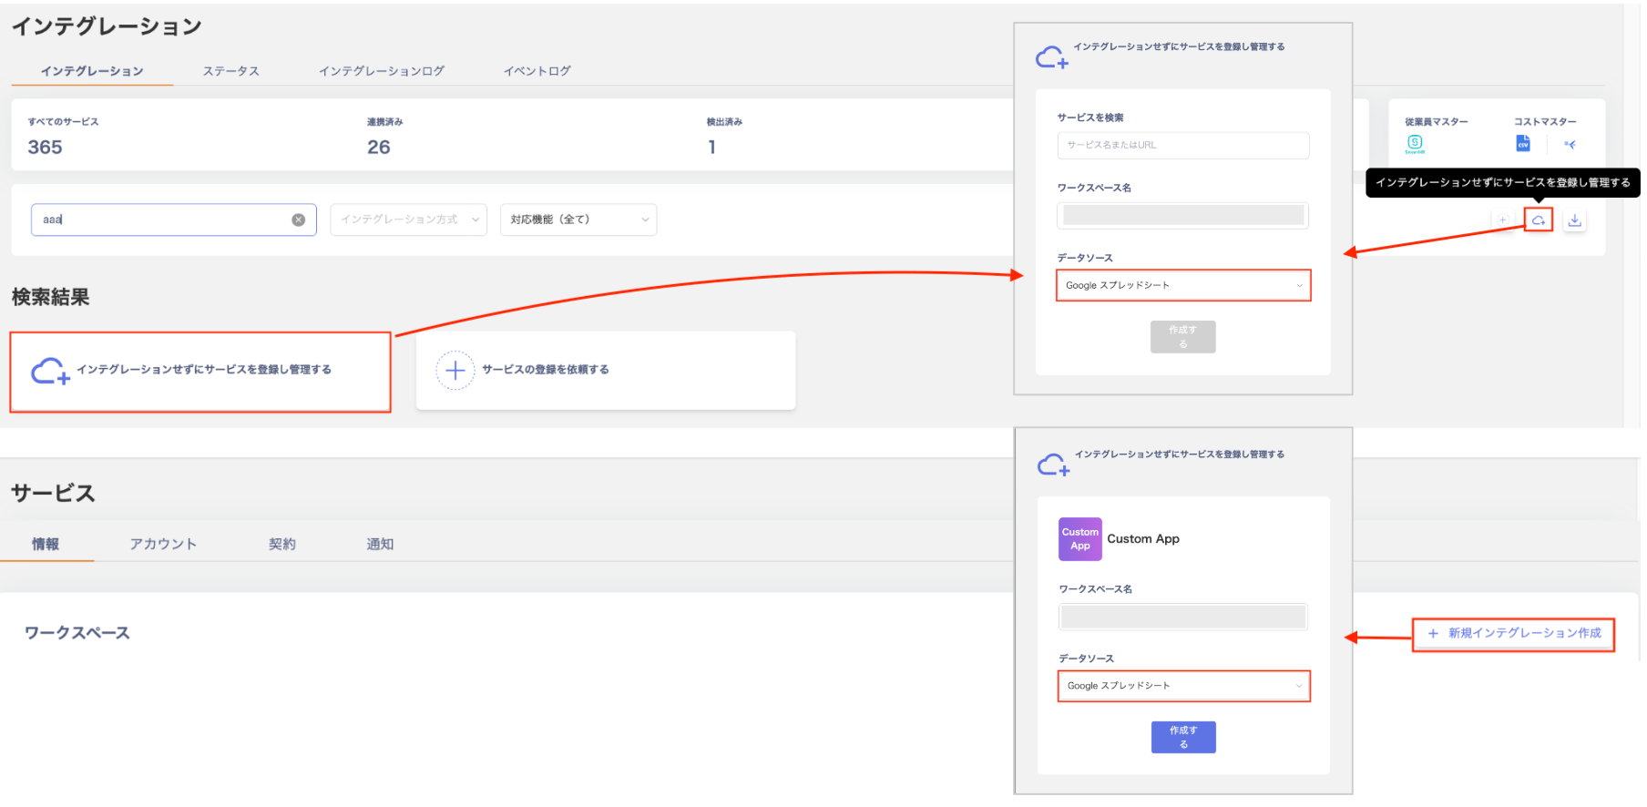Screen dimensions: 1647x807
Task: Open the 対応機能（全て） dropdown
Action: pyautogui.click(x=578, y=220)
